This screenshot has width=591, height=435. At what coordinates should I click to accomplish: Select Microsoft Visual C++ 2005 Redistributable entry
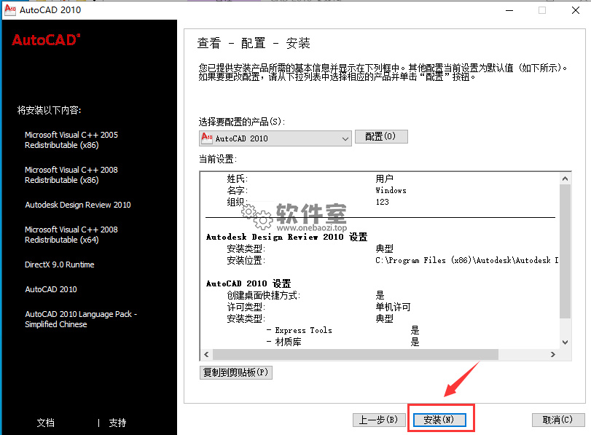(x=71, y=140)
